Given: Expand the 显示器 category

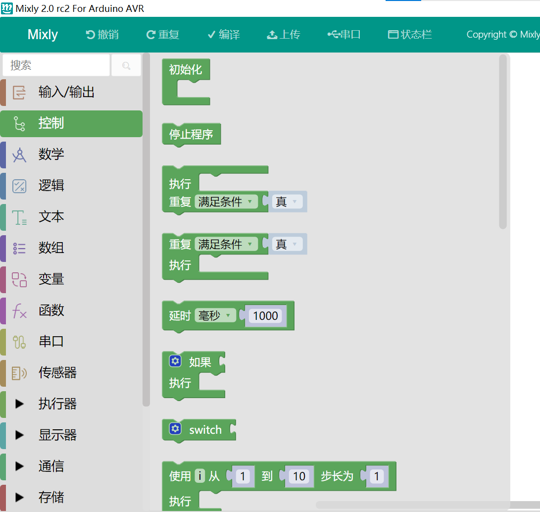Looking at the screenshot, I should click(x=19, y=435).
